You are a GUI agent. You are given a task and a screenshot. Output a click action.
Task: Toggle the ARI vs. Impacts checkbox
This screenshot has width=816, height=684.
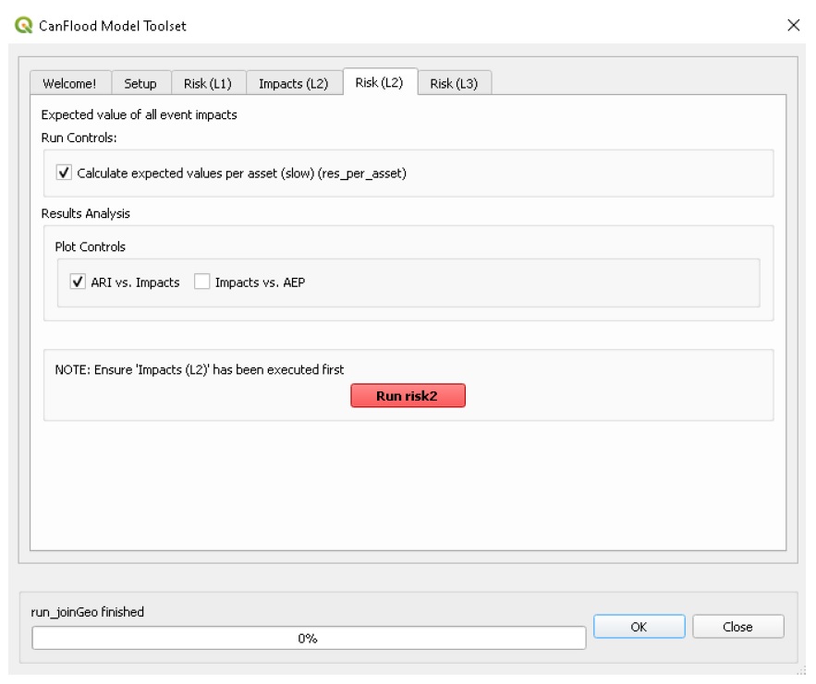(78, 282)
